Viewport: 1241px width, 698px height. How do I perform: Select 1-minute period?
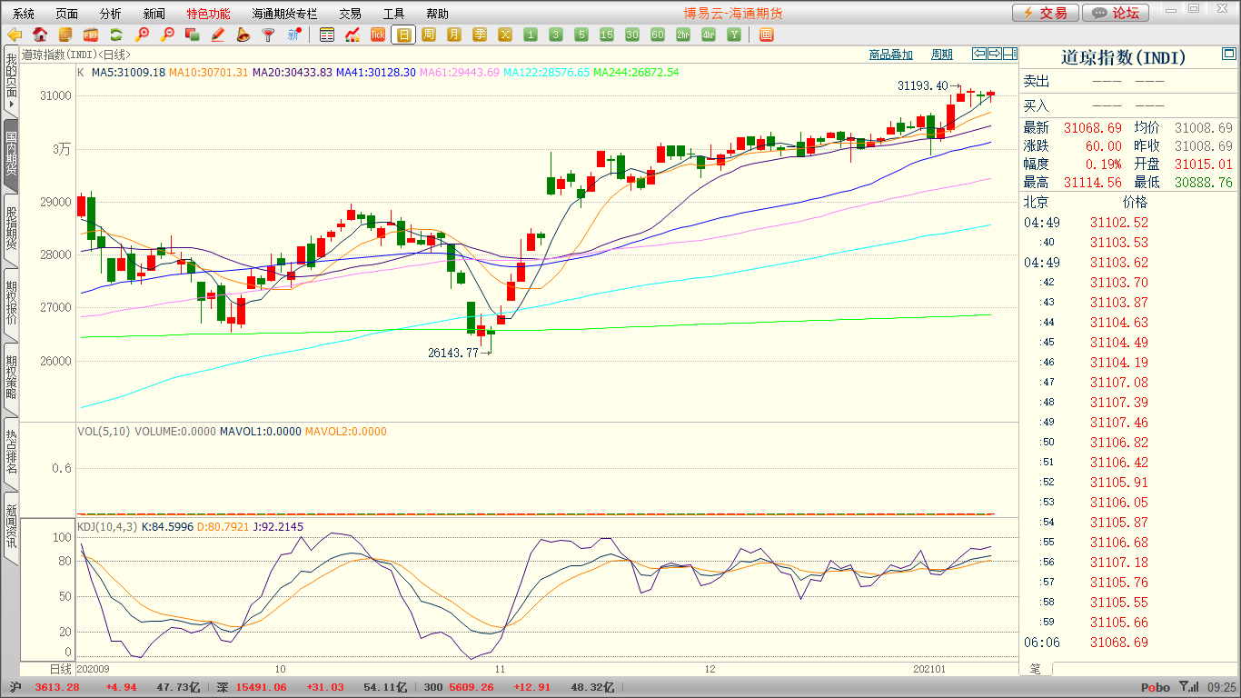pyautogui.click(x=531, y=35)
